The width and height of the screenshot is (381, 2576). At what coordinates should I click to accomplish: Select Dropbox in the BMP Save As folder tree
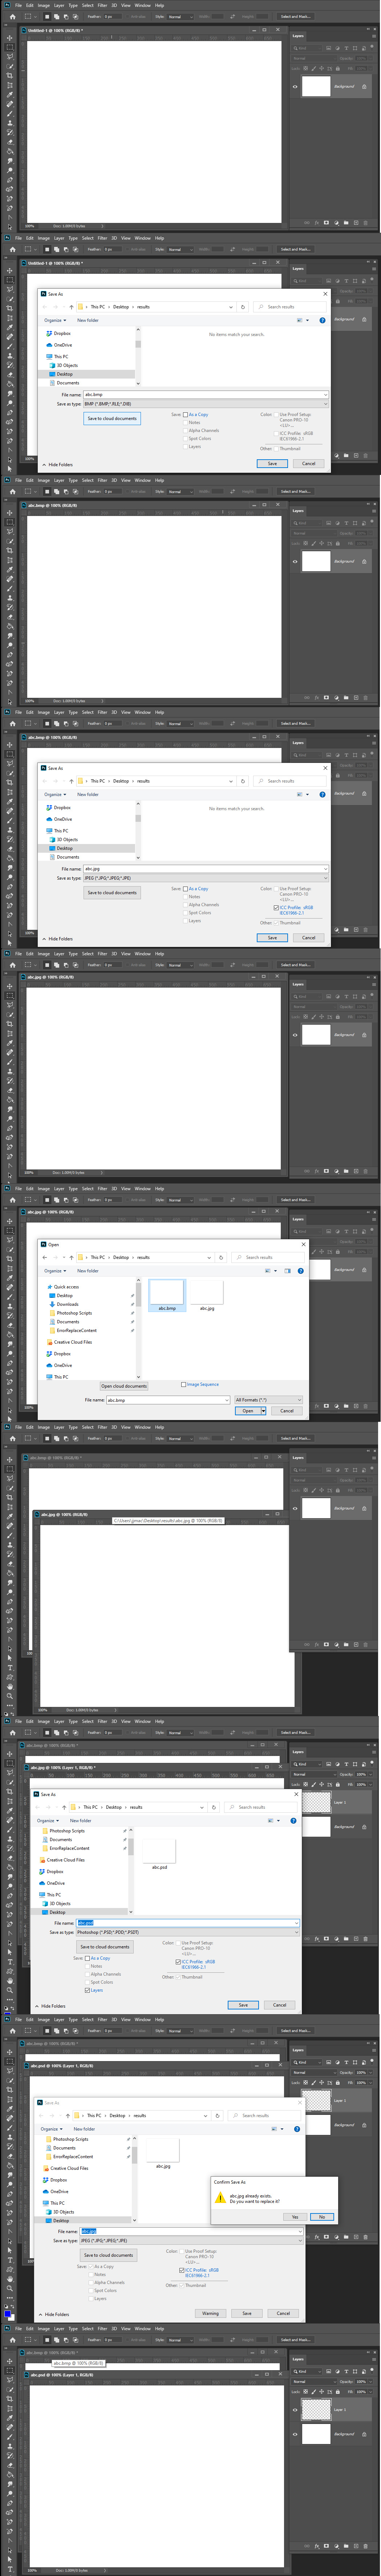(x=62, y=333)
